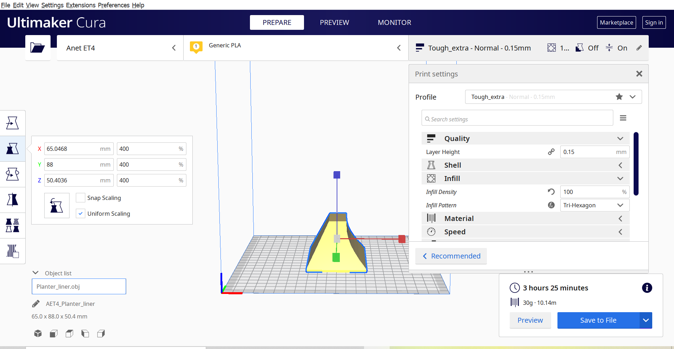674x349 pixels.
Task: Switch to the MONITOR stage tab
Action: (395, 22)
